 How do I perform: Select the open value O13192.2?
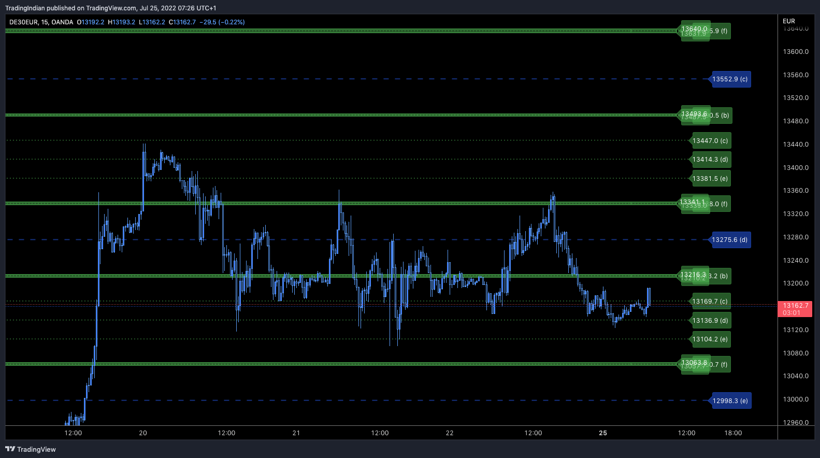pyautogui.click(x=91, y=22)
